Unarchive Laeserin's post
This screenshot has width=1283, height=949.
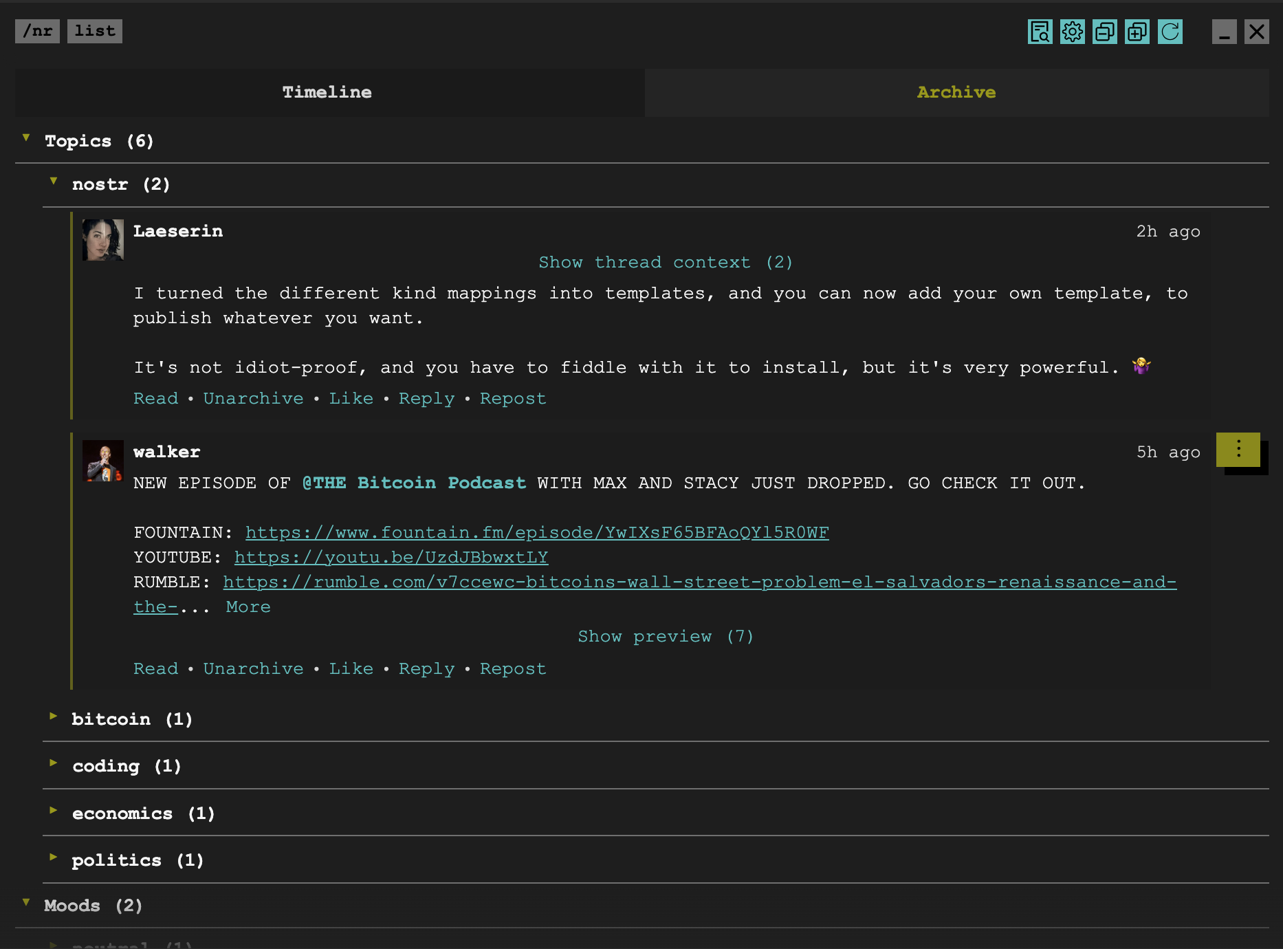253,399
